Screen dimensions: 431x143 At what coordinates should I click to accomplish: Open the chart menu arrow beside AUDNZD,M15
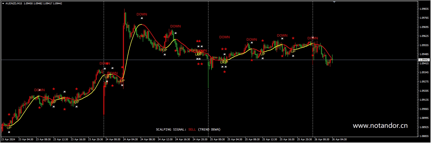[3, 4]
